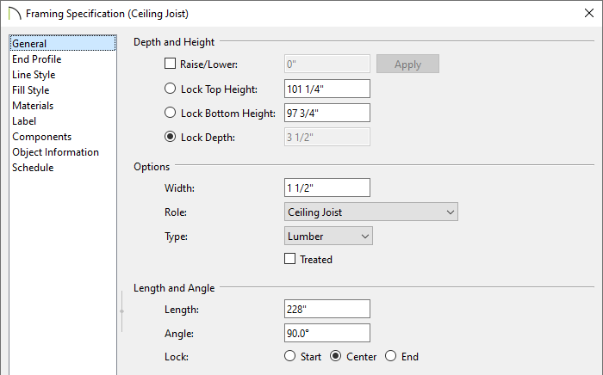Click the Width input field
This screenshot has width=603, height=375.
327,187
